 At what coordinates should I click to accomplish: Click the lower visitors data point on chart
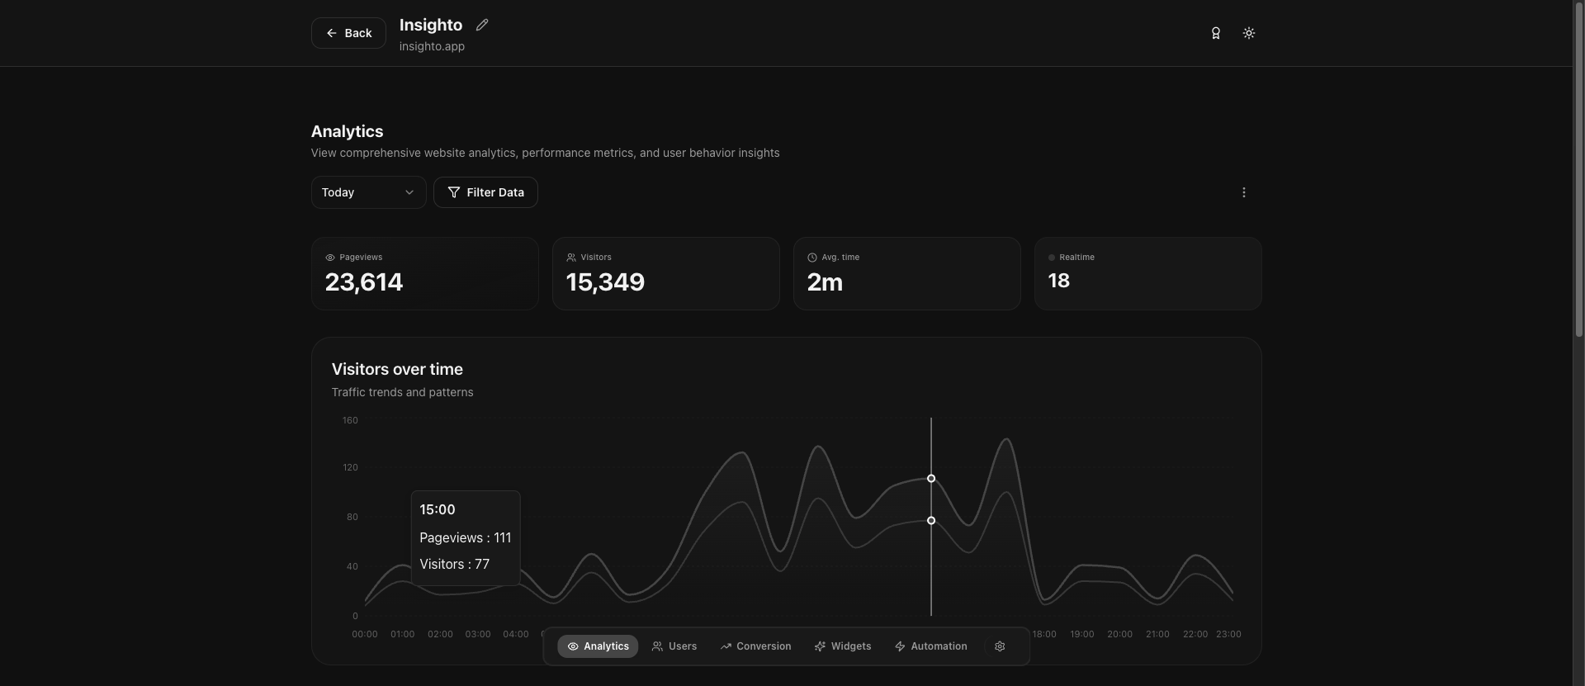coord(931,521)
